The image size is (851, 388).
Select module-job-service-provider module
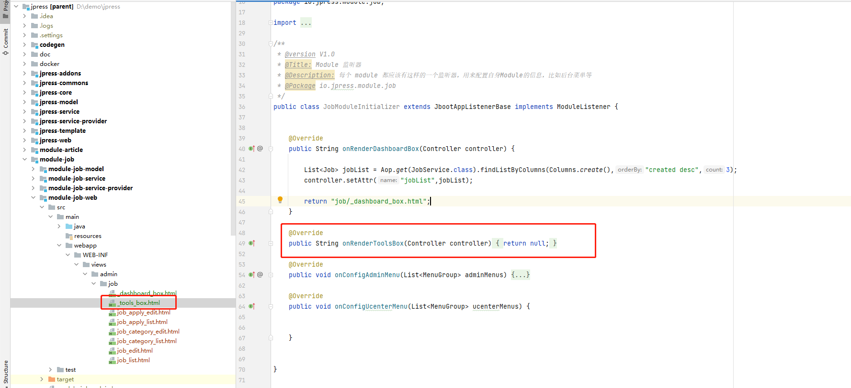click(91, 188)
